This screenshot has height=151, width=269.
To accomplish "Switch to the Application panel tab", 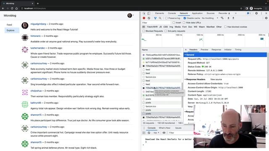I will click(x=197, y=13).
